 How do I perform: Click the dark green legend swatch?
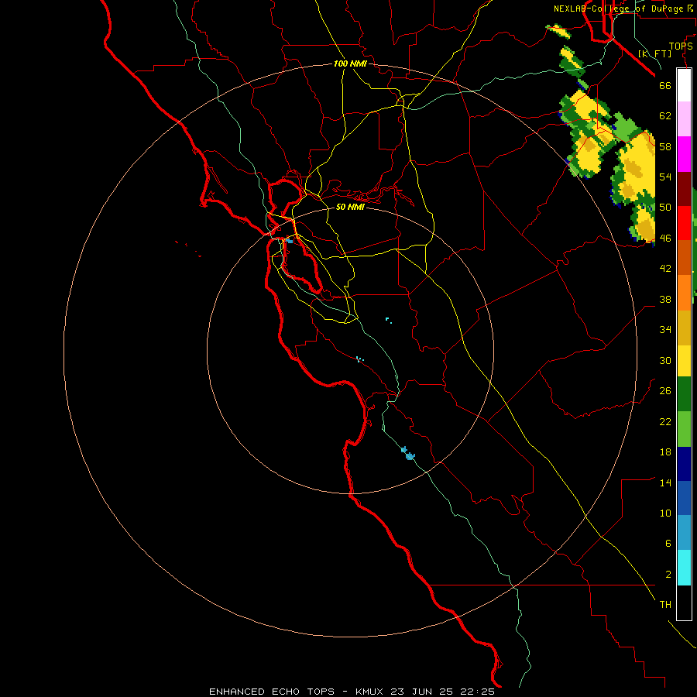(684, 394)
